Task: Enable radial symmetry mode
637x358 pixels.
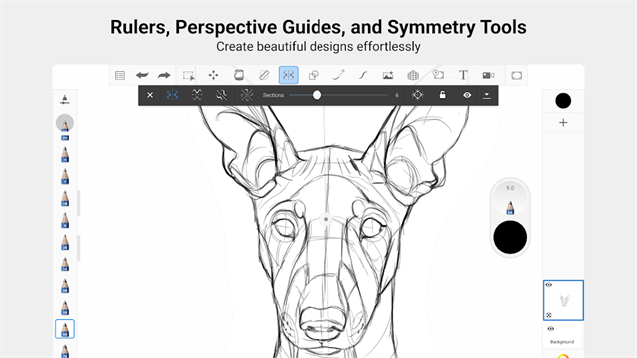Action: point(246,95)
